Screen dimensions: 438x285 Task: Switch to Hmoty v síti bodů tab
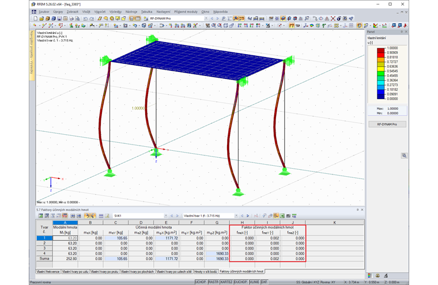tap(205, 272)
